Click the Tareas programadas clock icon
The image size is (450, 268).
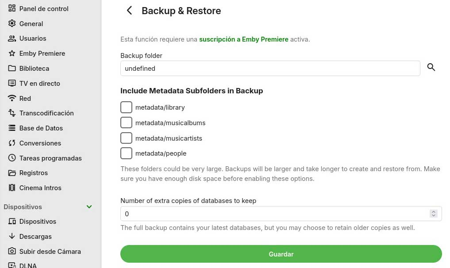[12, 158]
